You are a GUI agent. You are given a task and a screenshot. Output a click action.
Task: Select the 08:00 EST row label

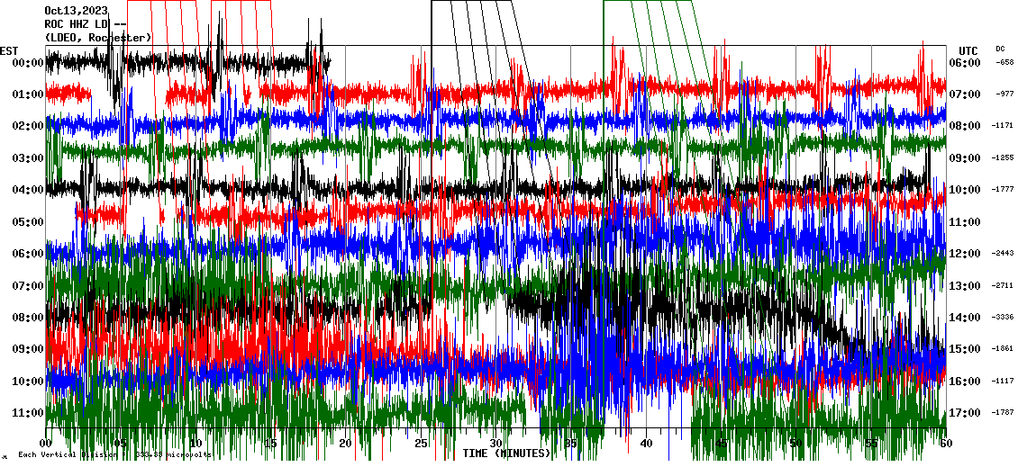(x=27, y=317)
